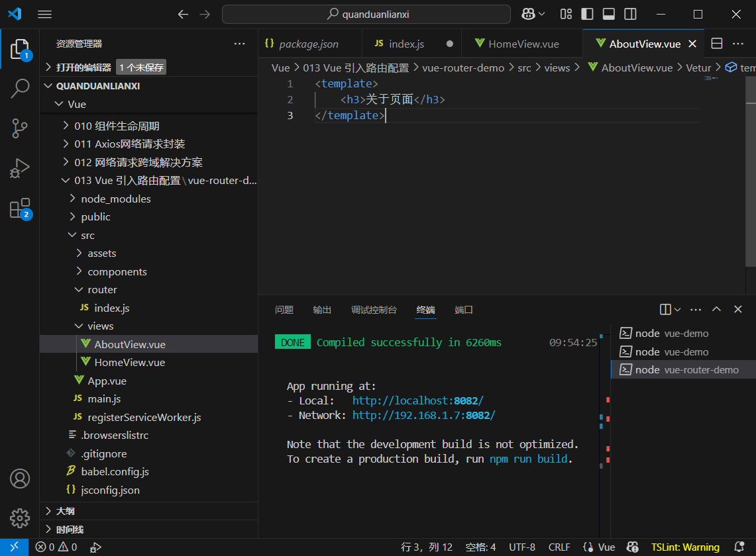Toggle primary side bar visibility
The height and width of the screenshot is (556, 756).
(586, 14)
